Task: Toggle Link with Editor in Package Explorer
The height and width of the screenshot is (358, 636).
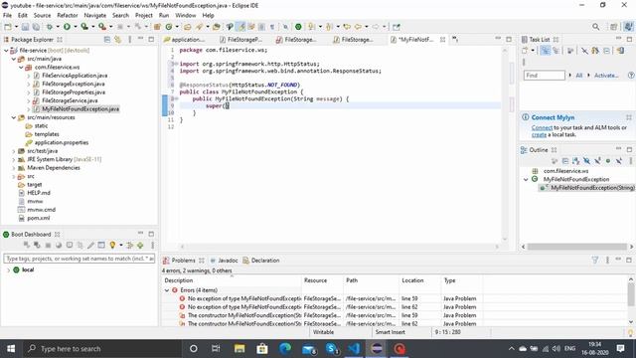Action: coord(117,40)
